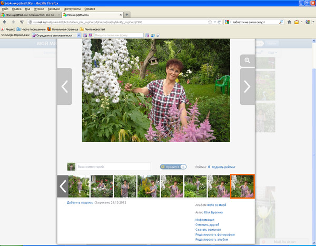Click into the Ваш комментарий field
Image resolution: width=316 pixels, height=246 pixels.
point(113,167)
